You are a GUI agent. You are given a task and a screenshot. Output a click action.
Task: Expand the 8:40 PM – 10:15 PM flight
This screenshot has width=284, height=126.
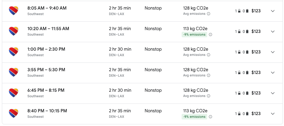(x=272, y=114)
